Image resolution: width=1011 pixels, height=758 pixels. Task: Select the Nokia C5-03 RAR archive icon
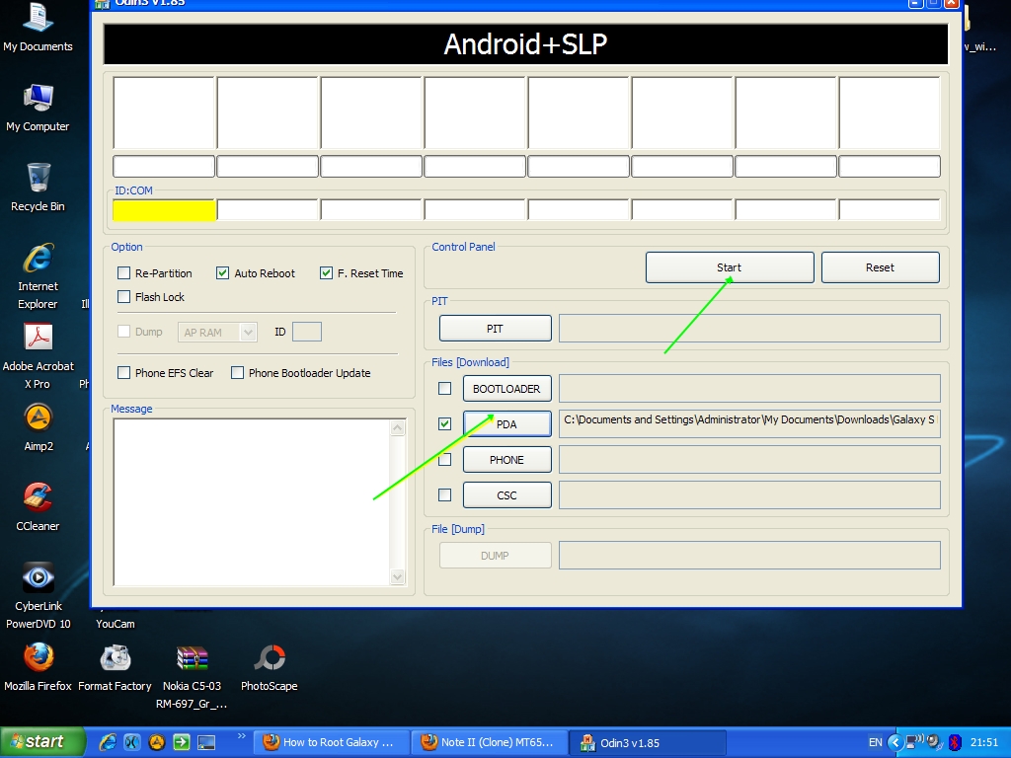tap(192, 676)
